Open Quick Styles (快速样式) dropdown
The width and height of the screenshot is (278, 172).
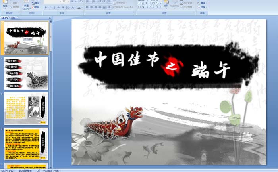174,4
